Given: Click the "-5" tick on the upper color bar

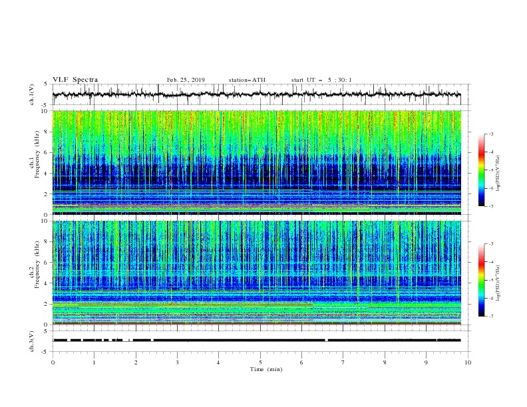Looking at the screenshot, I should tap(490, 170).
